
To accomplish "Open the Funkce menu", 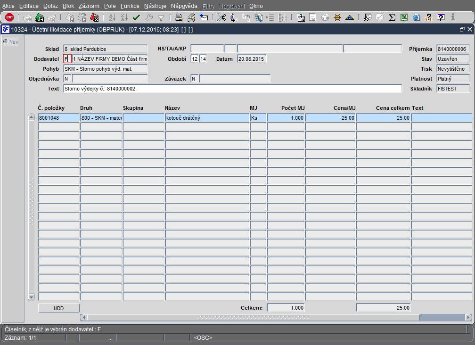I will pyautogui.click(x=130, y=6).
